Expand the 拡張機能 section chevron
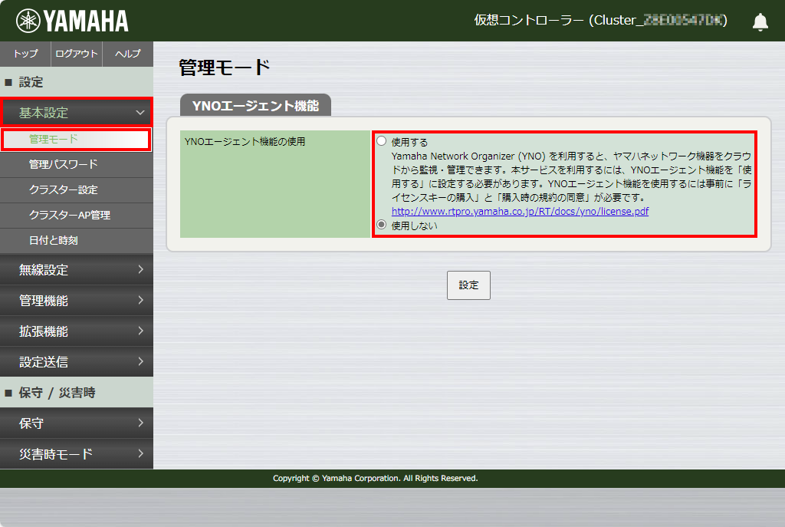Image resolution: width=785 pixels, height=527 pixels. click(140, 331)
